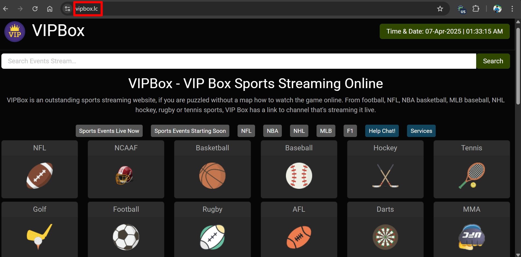Choose the NBA quick filter button
The width and height of the screenshot is (521, 257).
coord(273,131)
